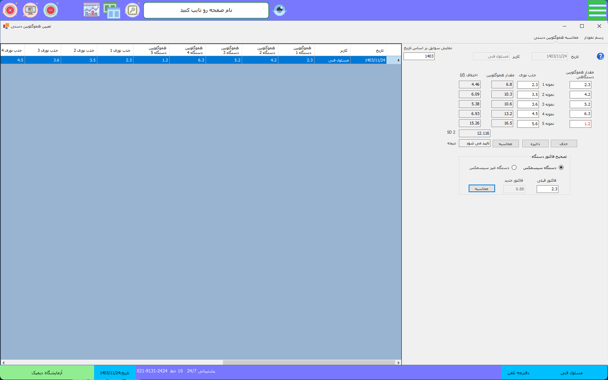608x380 pixels.
Task: Click the 'حذف' delete button
Action: click(x=563, y=144)
